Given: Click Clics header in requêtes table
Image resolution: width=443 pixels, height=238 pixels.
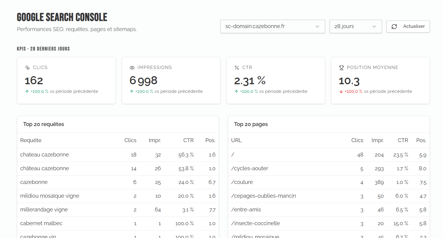Looking at the screenshot, I should point(130,140).
